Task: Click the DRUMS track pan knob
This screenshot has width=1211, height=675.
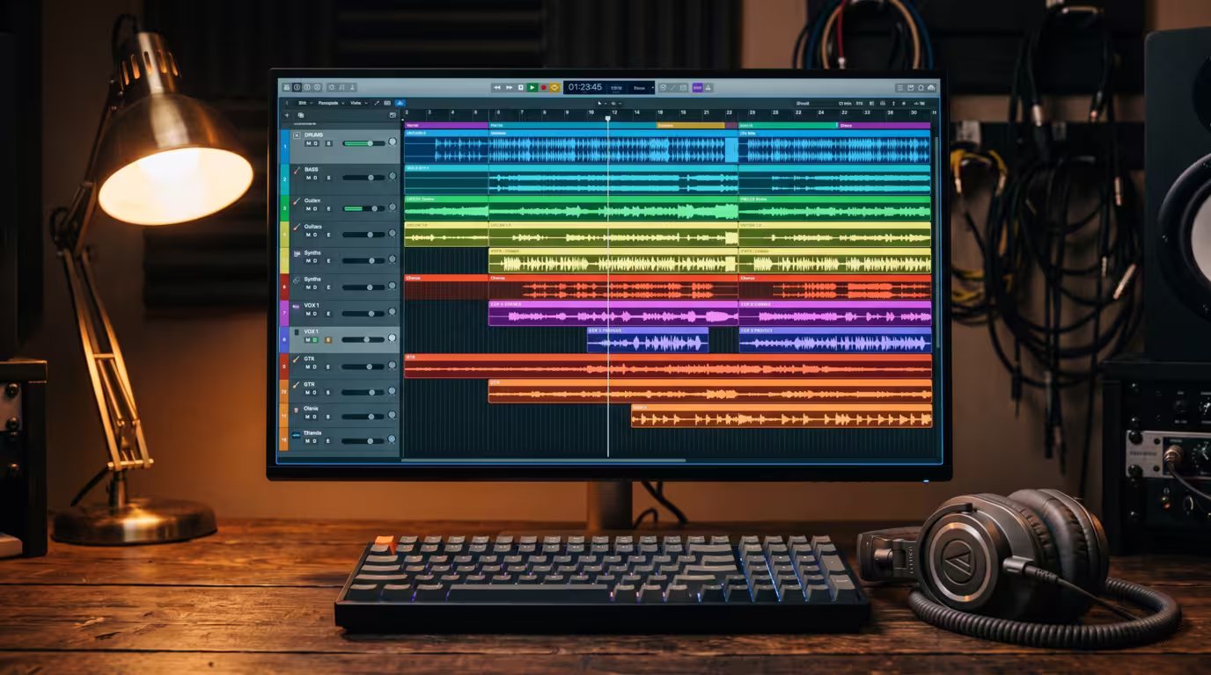Action: (x=393, y=142)
